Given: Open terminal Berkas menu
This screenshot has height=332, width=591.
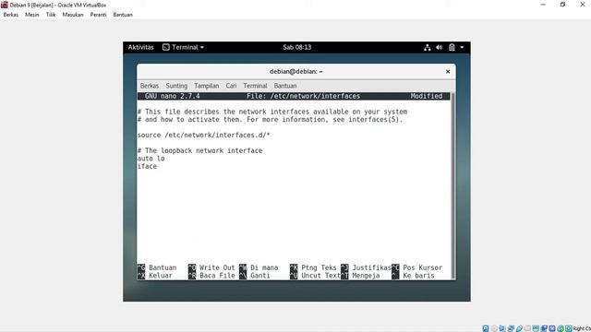Looking at the screenshot, I should coord(150,86).
